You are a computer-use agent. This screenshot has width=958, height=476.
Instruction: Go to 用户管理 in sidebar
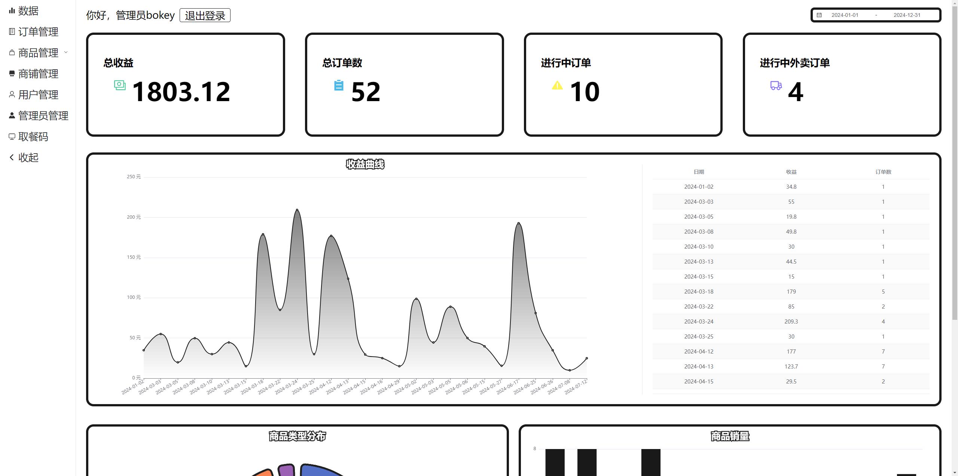coord(38,95)
